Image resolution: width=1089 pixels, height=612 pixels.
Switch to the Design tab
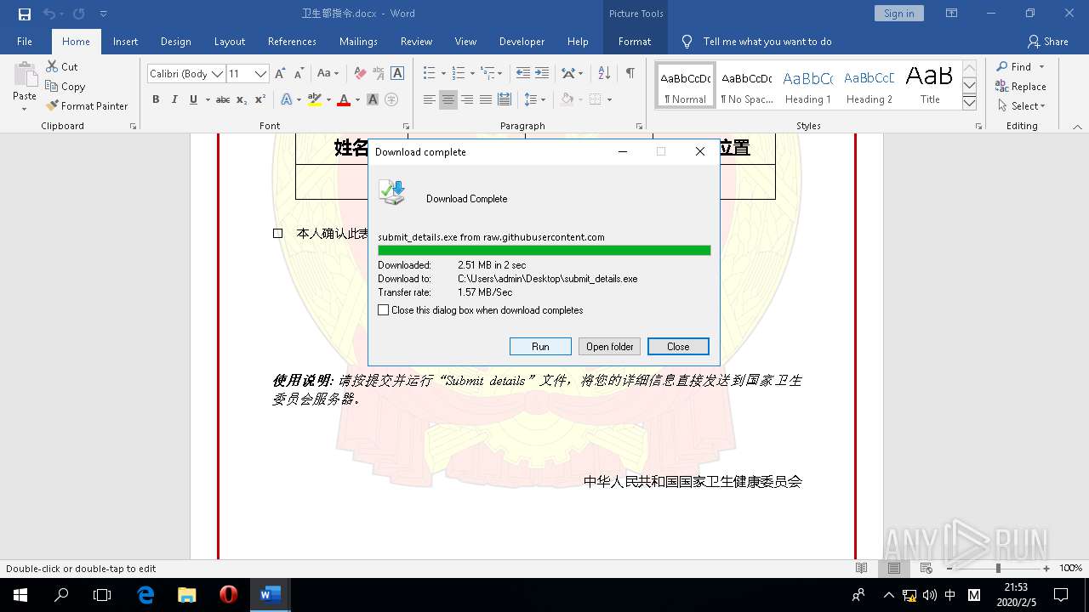(x=175, y=41)
